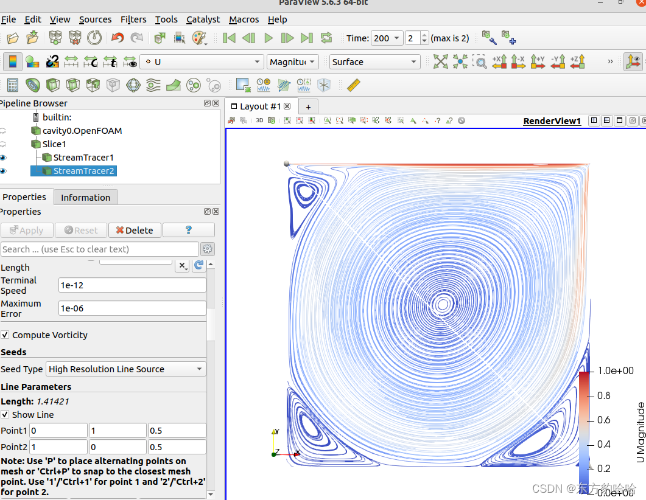Open the U coloring array dropdown
The width and height of the screenshot is (646, 500).
pos(202,61)
